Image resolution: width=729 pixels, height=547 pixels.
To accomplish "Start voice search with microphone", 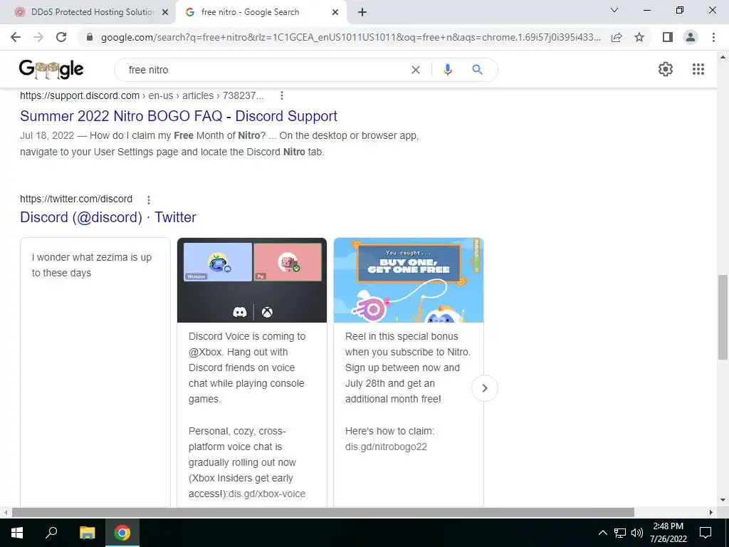I will click(x=448, y=70).
